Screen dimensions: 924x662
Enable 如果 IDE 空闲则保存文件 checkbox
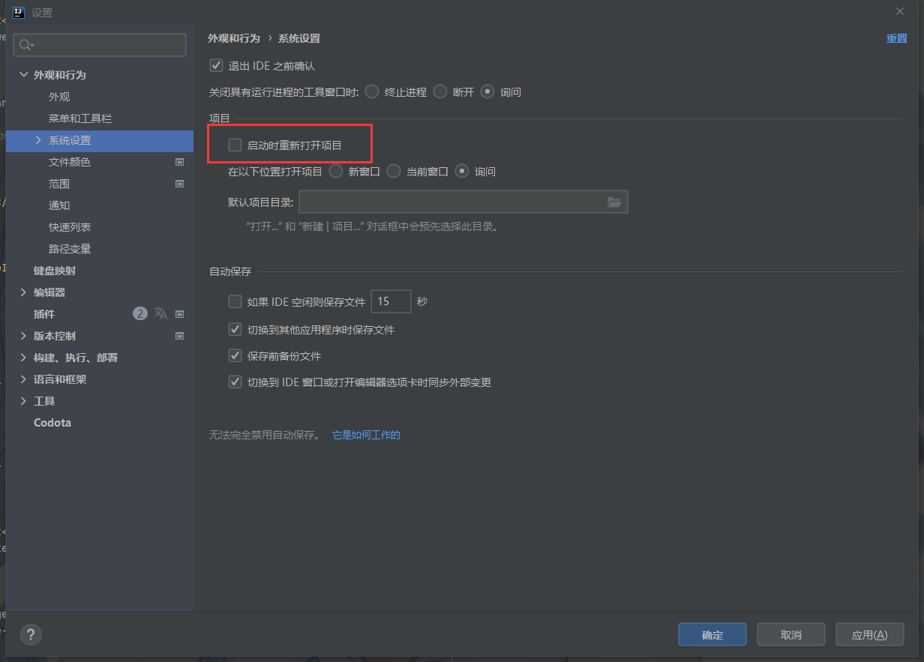point(235,302)
